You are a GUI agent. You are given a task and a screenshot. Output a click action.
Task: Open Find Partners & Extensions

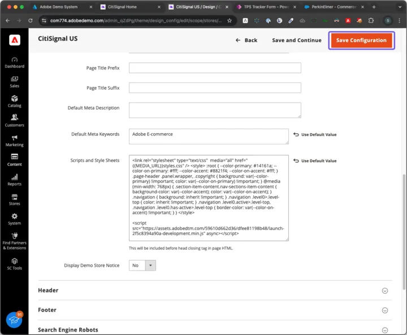(15, 241)
